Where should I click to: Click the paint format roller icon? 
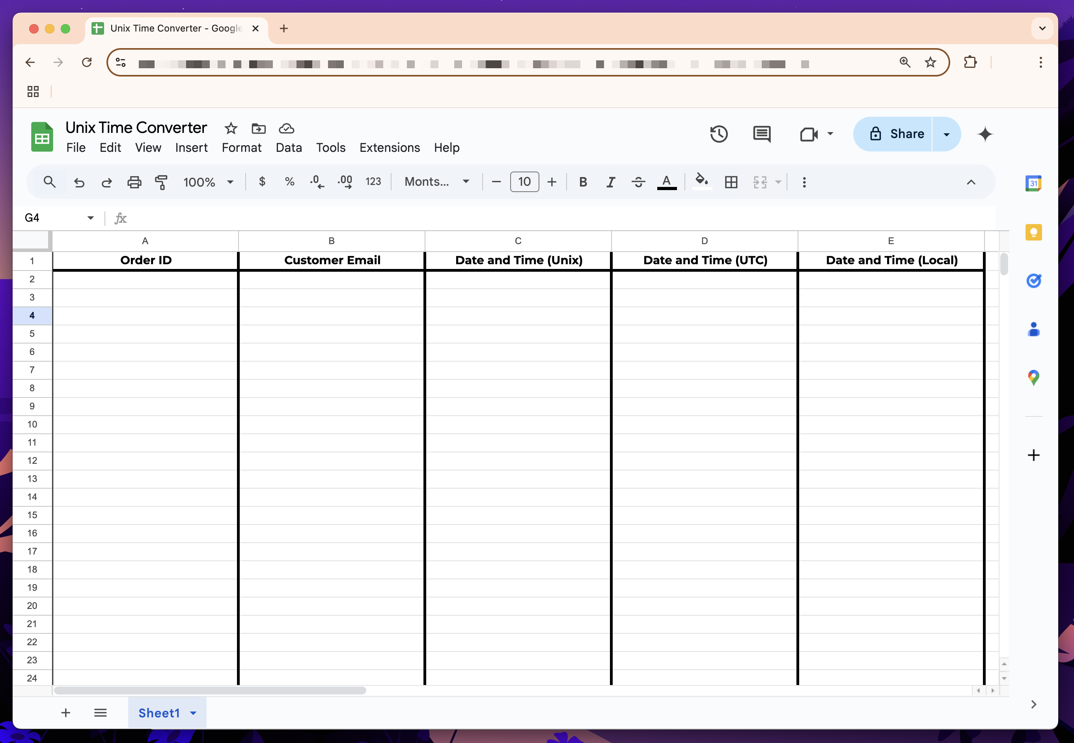pos(161,182)
